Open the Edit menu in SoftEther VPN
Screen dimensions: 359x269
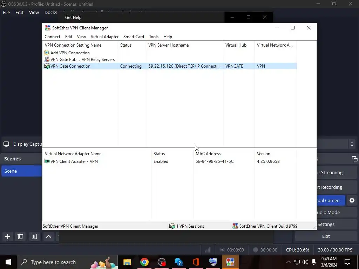point(68,36)
